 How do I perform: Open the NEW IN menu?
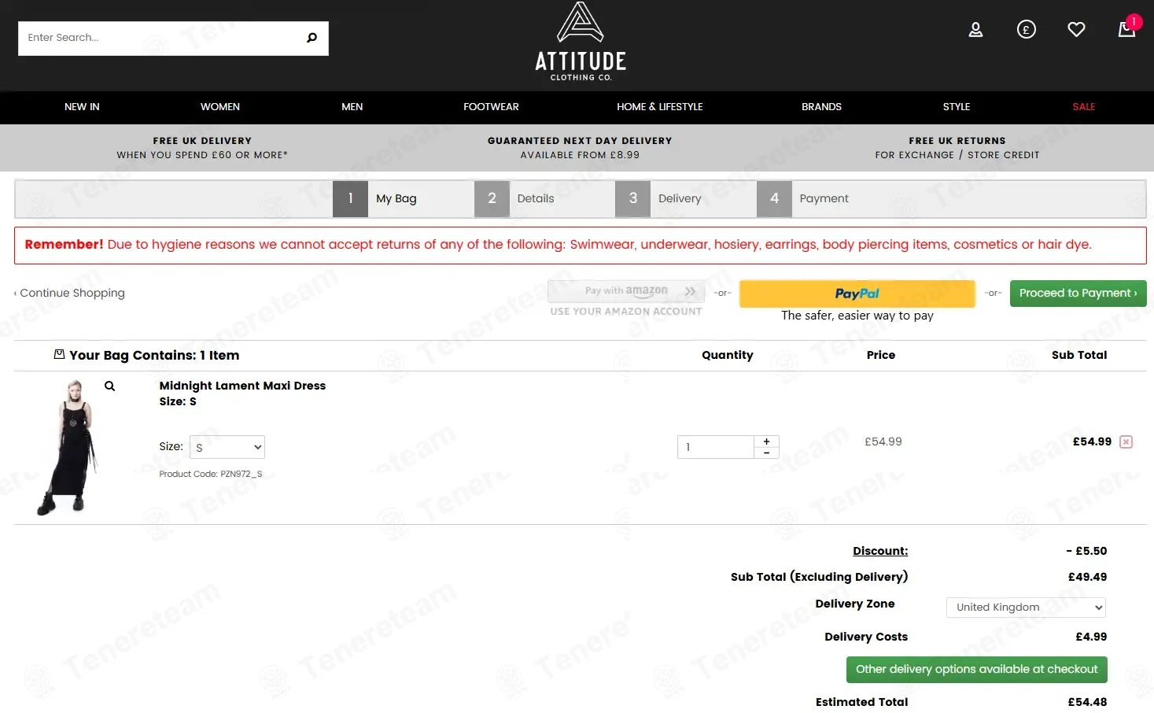click(82, 107)
